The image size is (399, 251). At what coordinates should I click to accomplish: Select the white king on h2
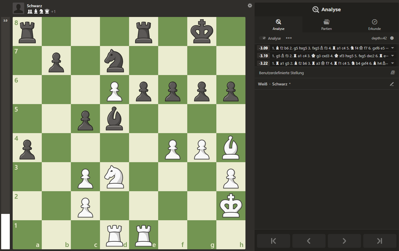click(231, 206)
